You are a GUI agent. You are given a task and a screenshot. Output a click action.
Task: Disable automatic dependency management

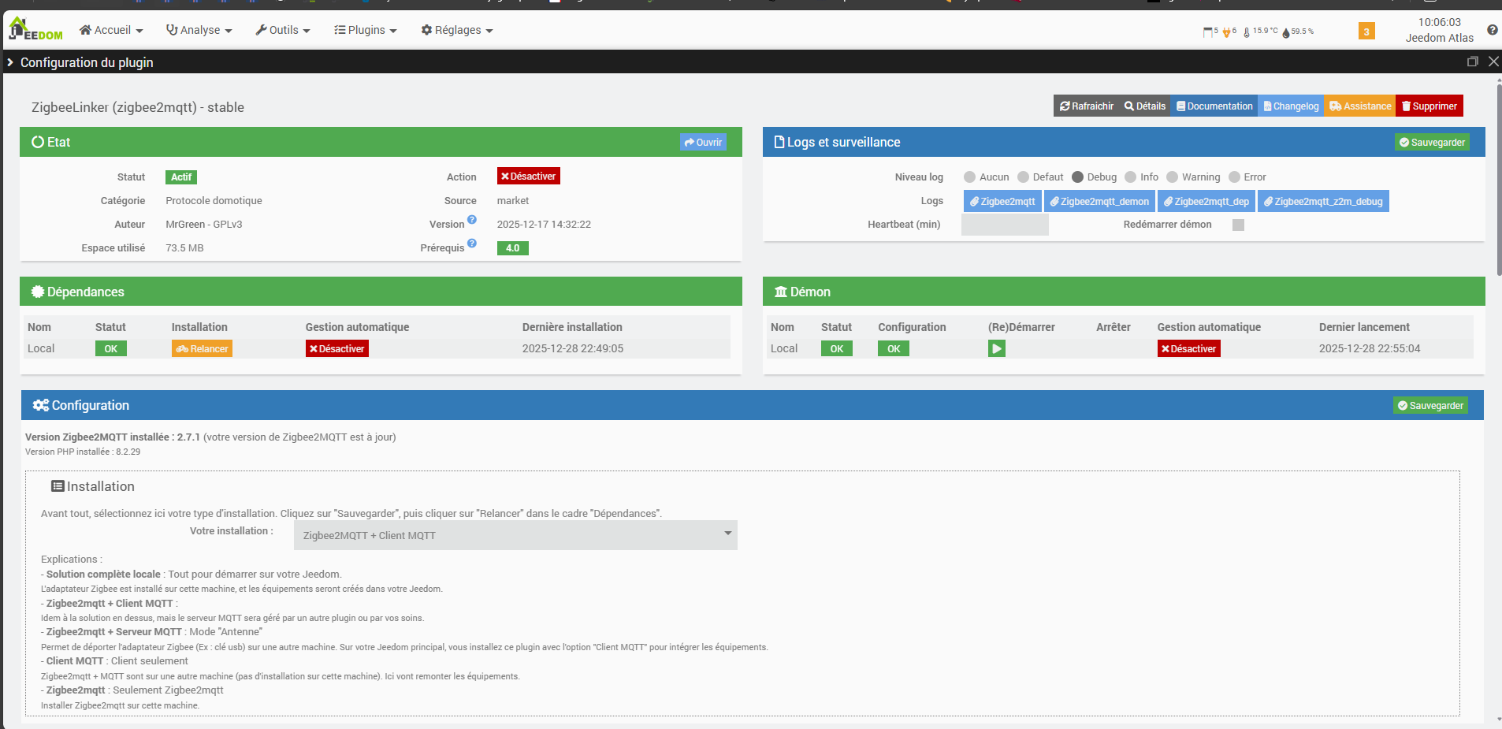coord(337,348)
